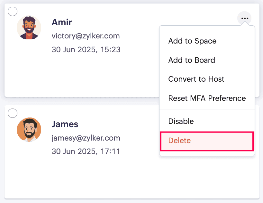Select Reset MFA Preference option
The image size is (263, 203).
(x=207, y=98)
